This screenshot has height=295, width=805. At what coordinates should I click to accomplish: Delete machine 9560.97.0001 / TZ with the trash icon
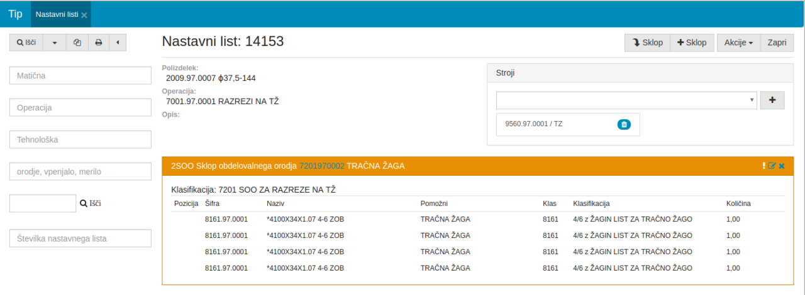pos(623,124)
